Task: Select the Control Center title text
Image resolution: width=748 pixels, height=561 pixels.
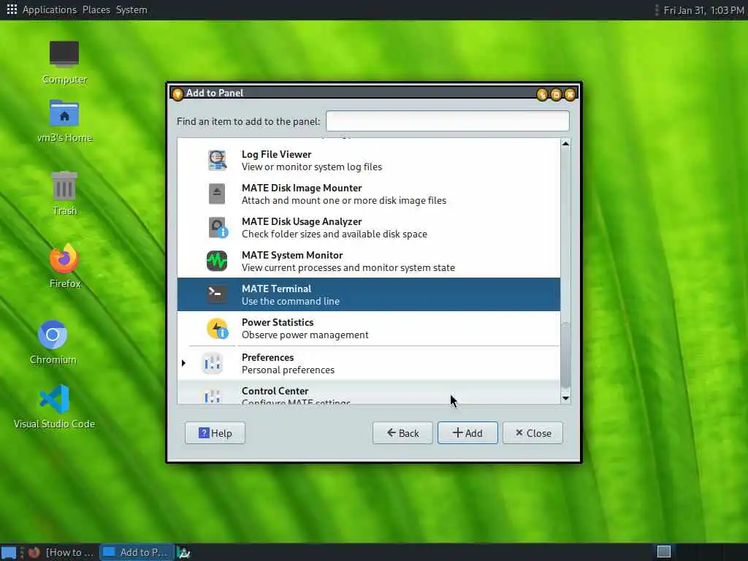Action: (275, 391)
